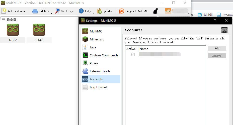
Task: Open the MultiMC settings page
Action: tap(101, 31)
